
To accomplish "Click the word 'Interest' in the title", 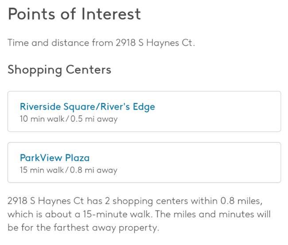I will click(x=111, y=14).
